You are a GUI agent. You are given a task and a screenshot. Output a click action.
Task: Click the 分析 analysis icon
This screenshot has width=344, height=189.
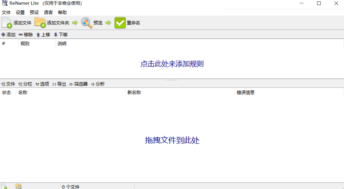pos(94,84)
